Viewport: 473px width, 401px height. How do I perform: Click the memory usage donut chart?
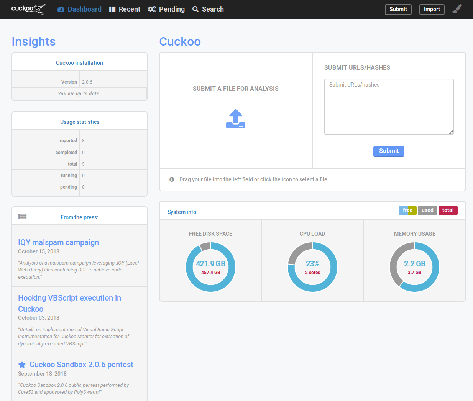415,267
